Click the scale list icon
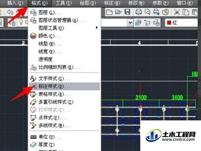The height and width of the screenshot is (151, 201). point(33,67)
